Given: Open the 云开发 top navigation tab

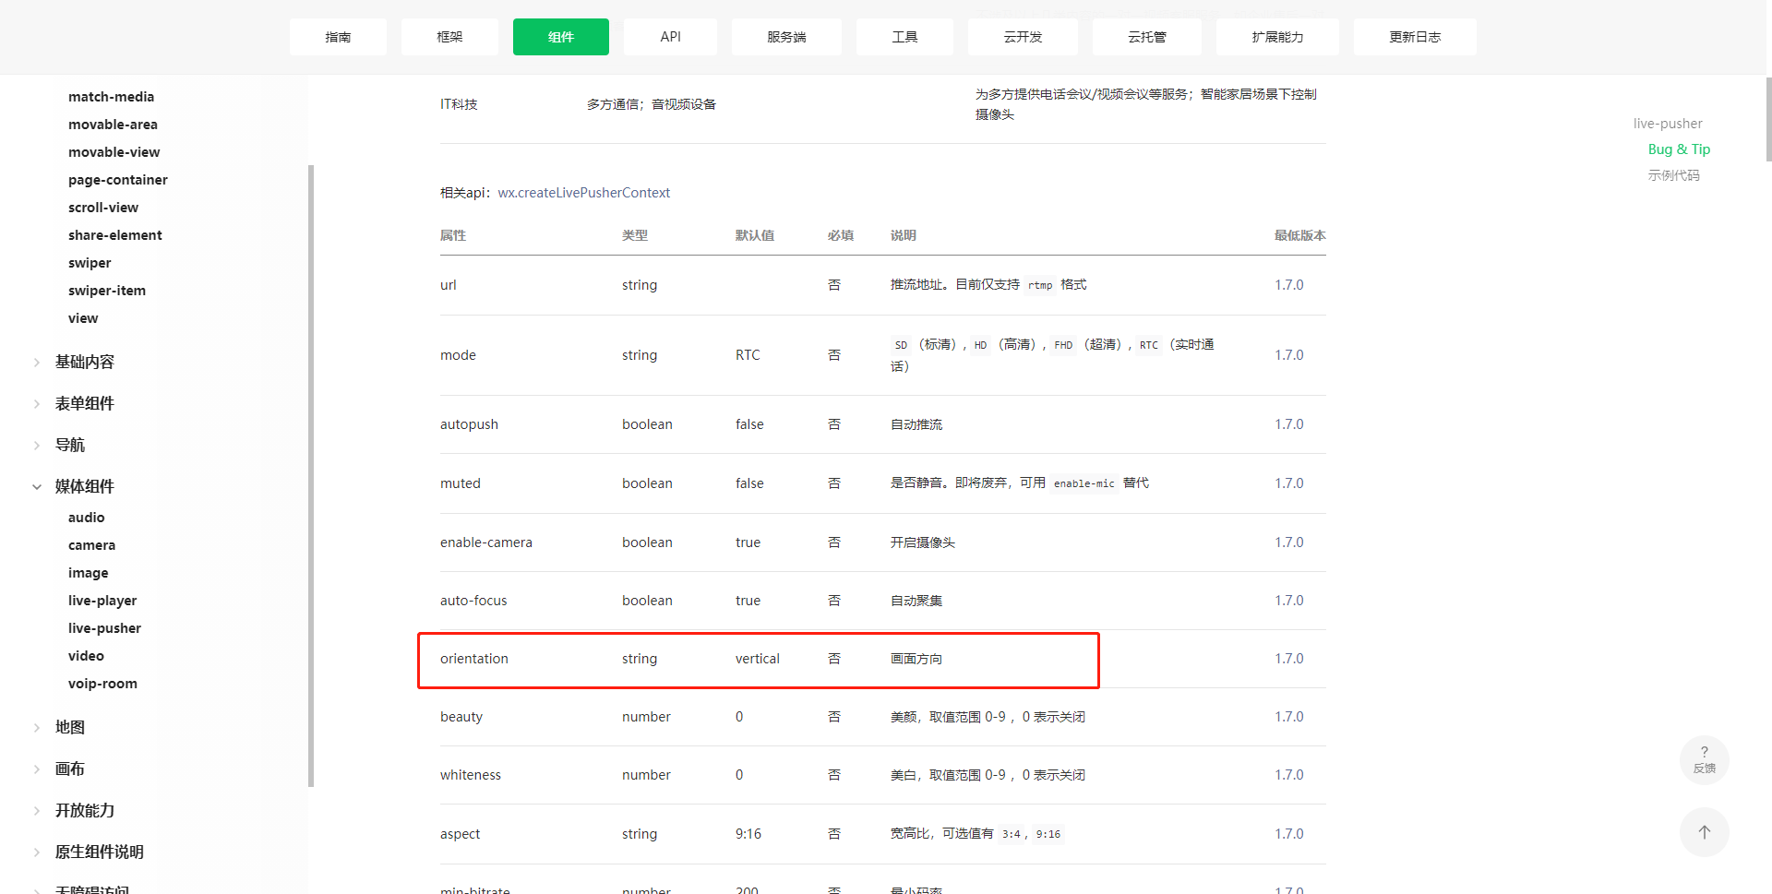Looking at the screenshot, I should point(1023,37).
